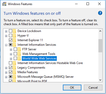Screen dimensions: 106x94
Task: Expand the World Wide Web Services node
Action: pyautogui.click(x=11, y=59)
